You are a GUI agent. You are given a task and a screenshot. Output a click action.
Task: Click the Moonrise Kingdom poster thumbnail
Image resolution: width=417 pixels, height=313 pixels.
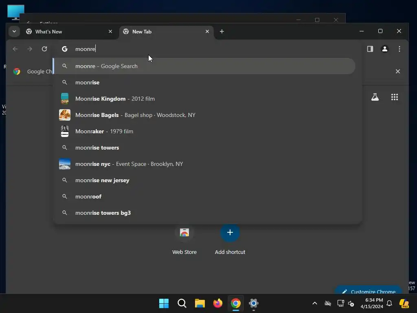click(65, 99)
